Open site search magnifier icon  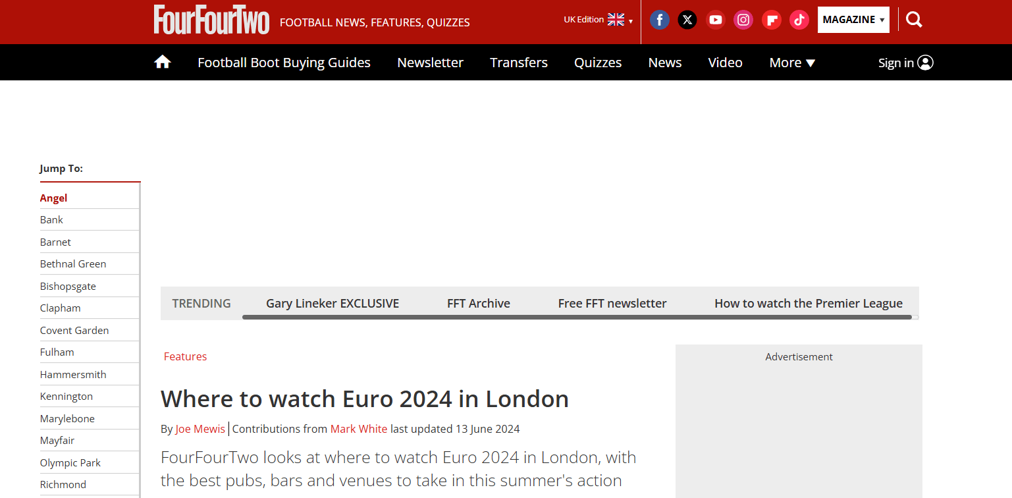914,20
